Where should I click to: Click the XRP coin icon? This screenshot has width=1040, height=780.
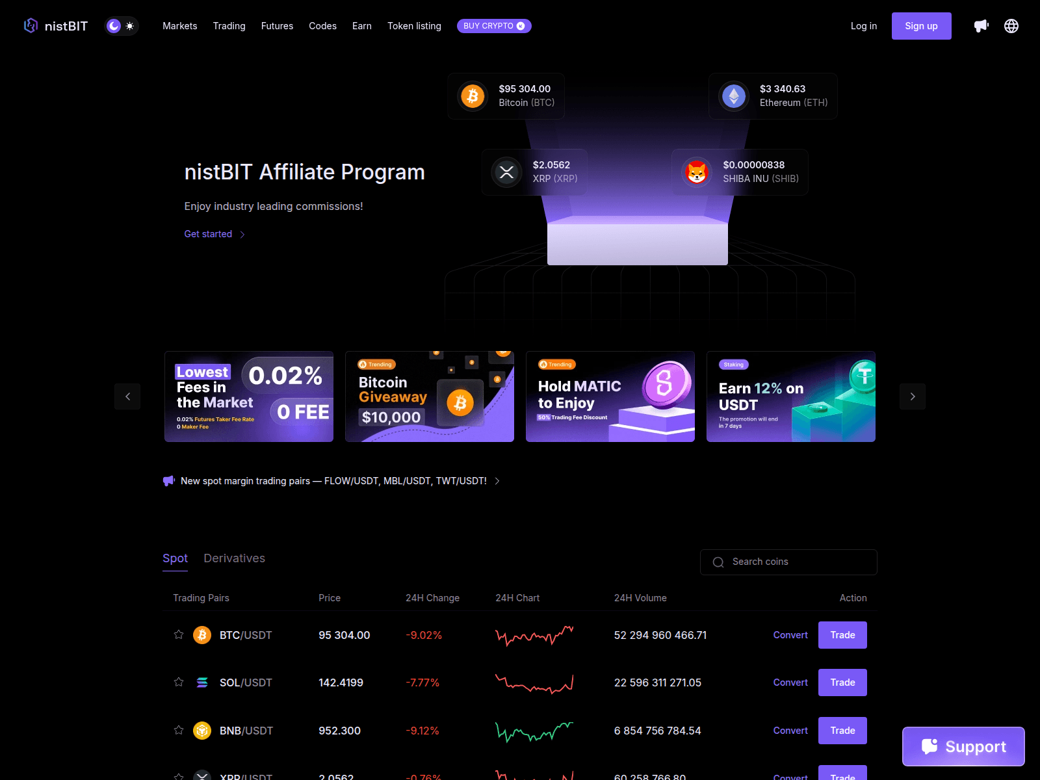click(506, 172)
